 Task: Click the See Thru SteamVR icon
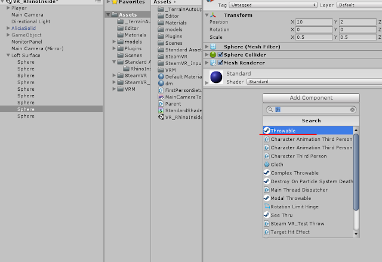tap(267, 215)
